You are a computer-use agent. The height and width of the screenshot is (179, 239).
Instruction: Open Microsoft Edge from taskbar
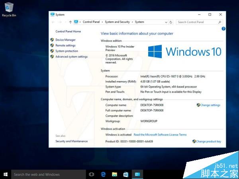[x=103, y=174]
